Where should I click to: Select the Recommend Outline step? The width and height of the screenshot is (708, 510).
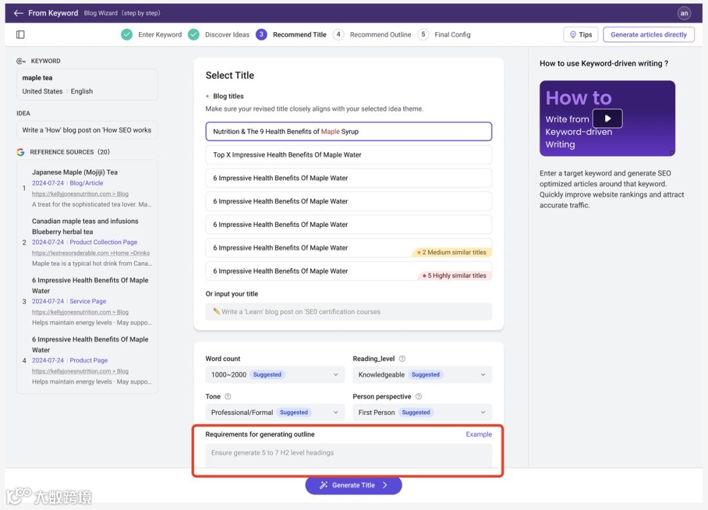pos(380,35)
